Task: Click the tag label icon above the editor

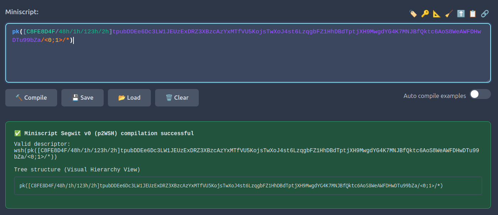Action: [x=413, y=14]
